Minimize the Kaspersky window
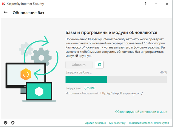 (156, 4)
